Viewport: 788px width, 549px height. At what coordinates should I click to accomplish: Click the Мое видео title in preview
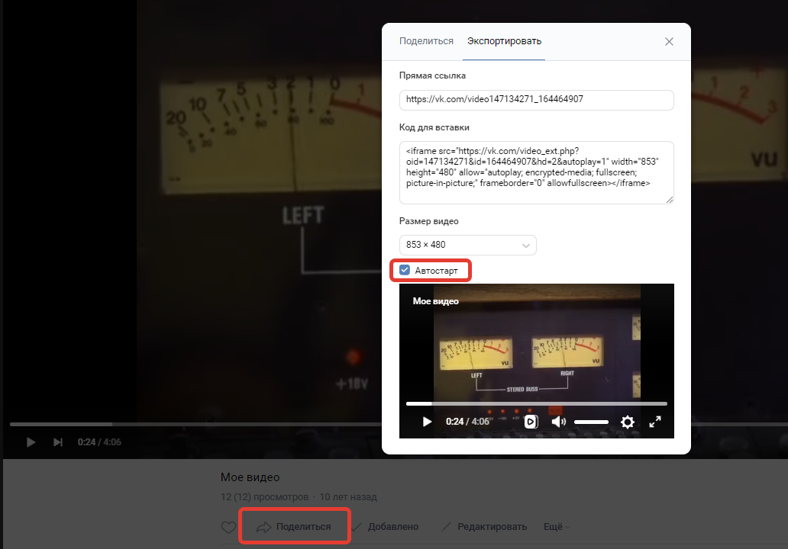coord(436,301)
